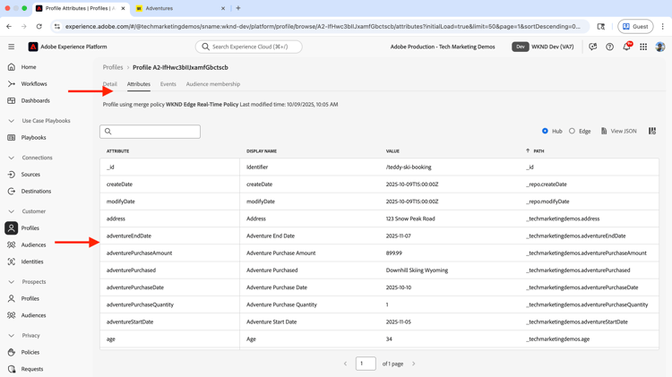Click the column settings icon
The height and width of the screenshot is (377, 672).
pyautogui.click(x=652, y=131)
